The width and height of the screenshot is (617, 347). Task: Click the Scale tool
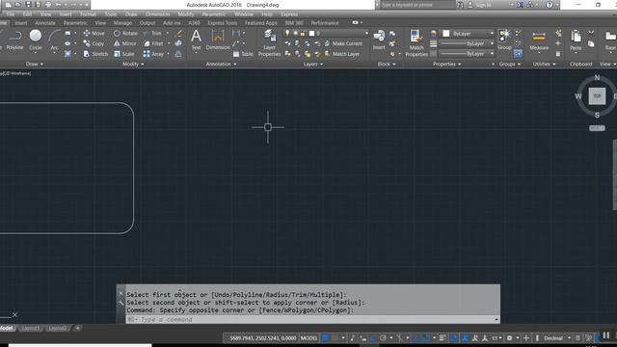[124, 54]
